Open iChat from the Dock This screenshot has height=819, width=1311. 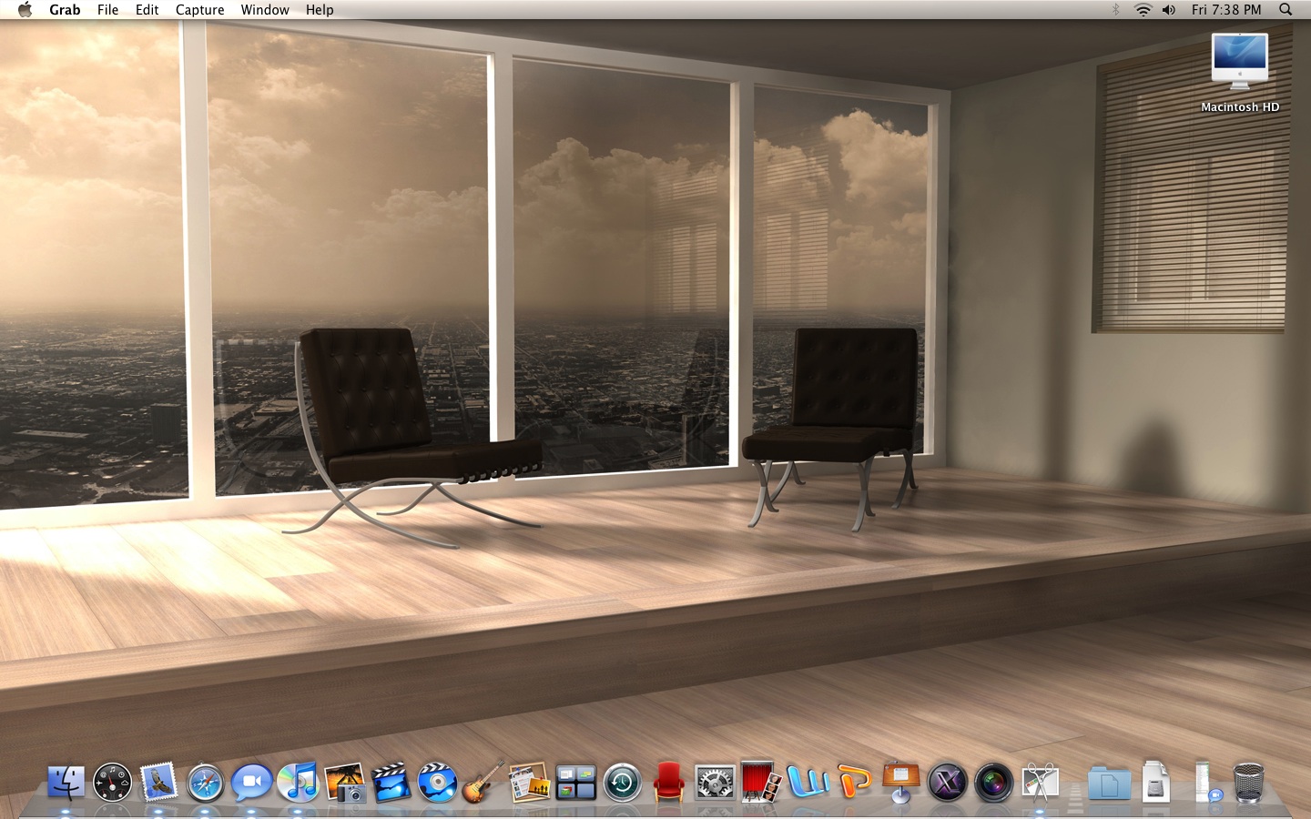click(x=251, y=783)
